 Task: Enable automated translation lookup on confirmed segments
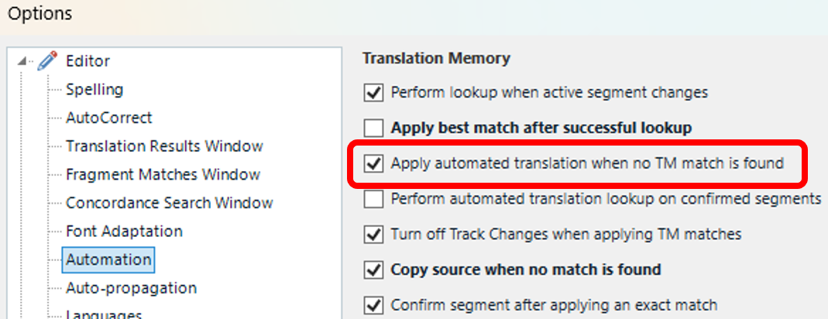tap(374, 199)
